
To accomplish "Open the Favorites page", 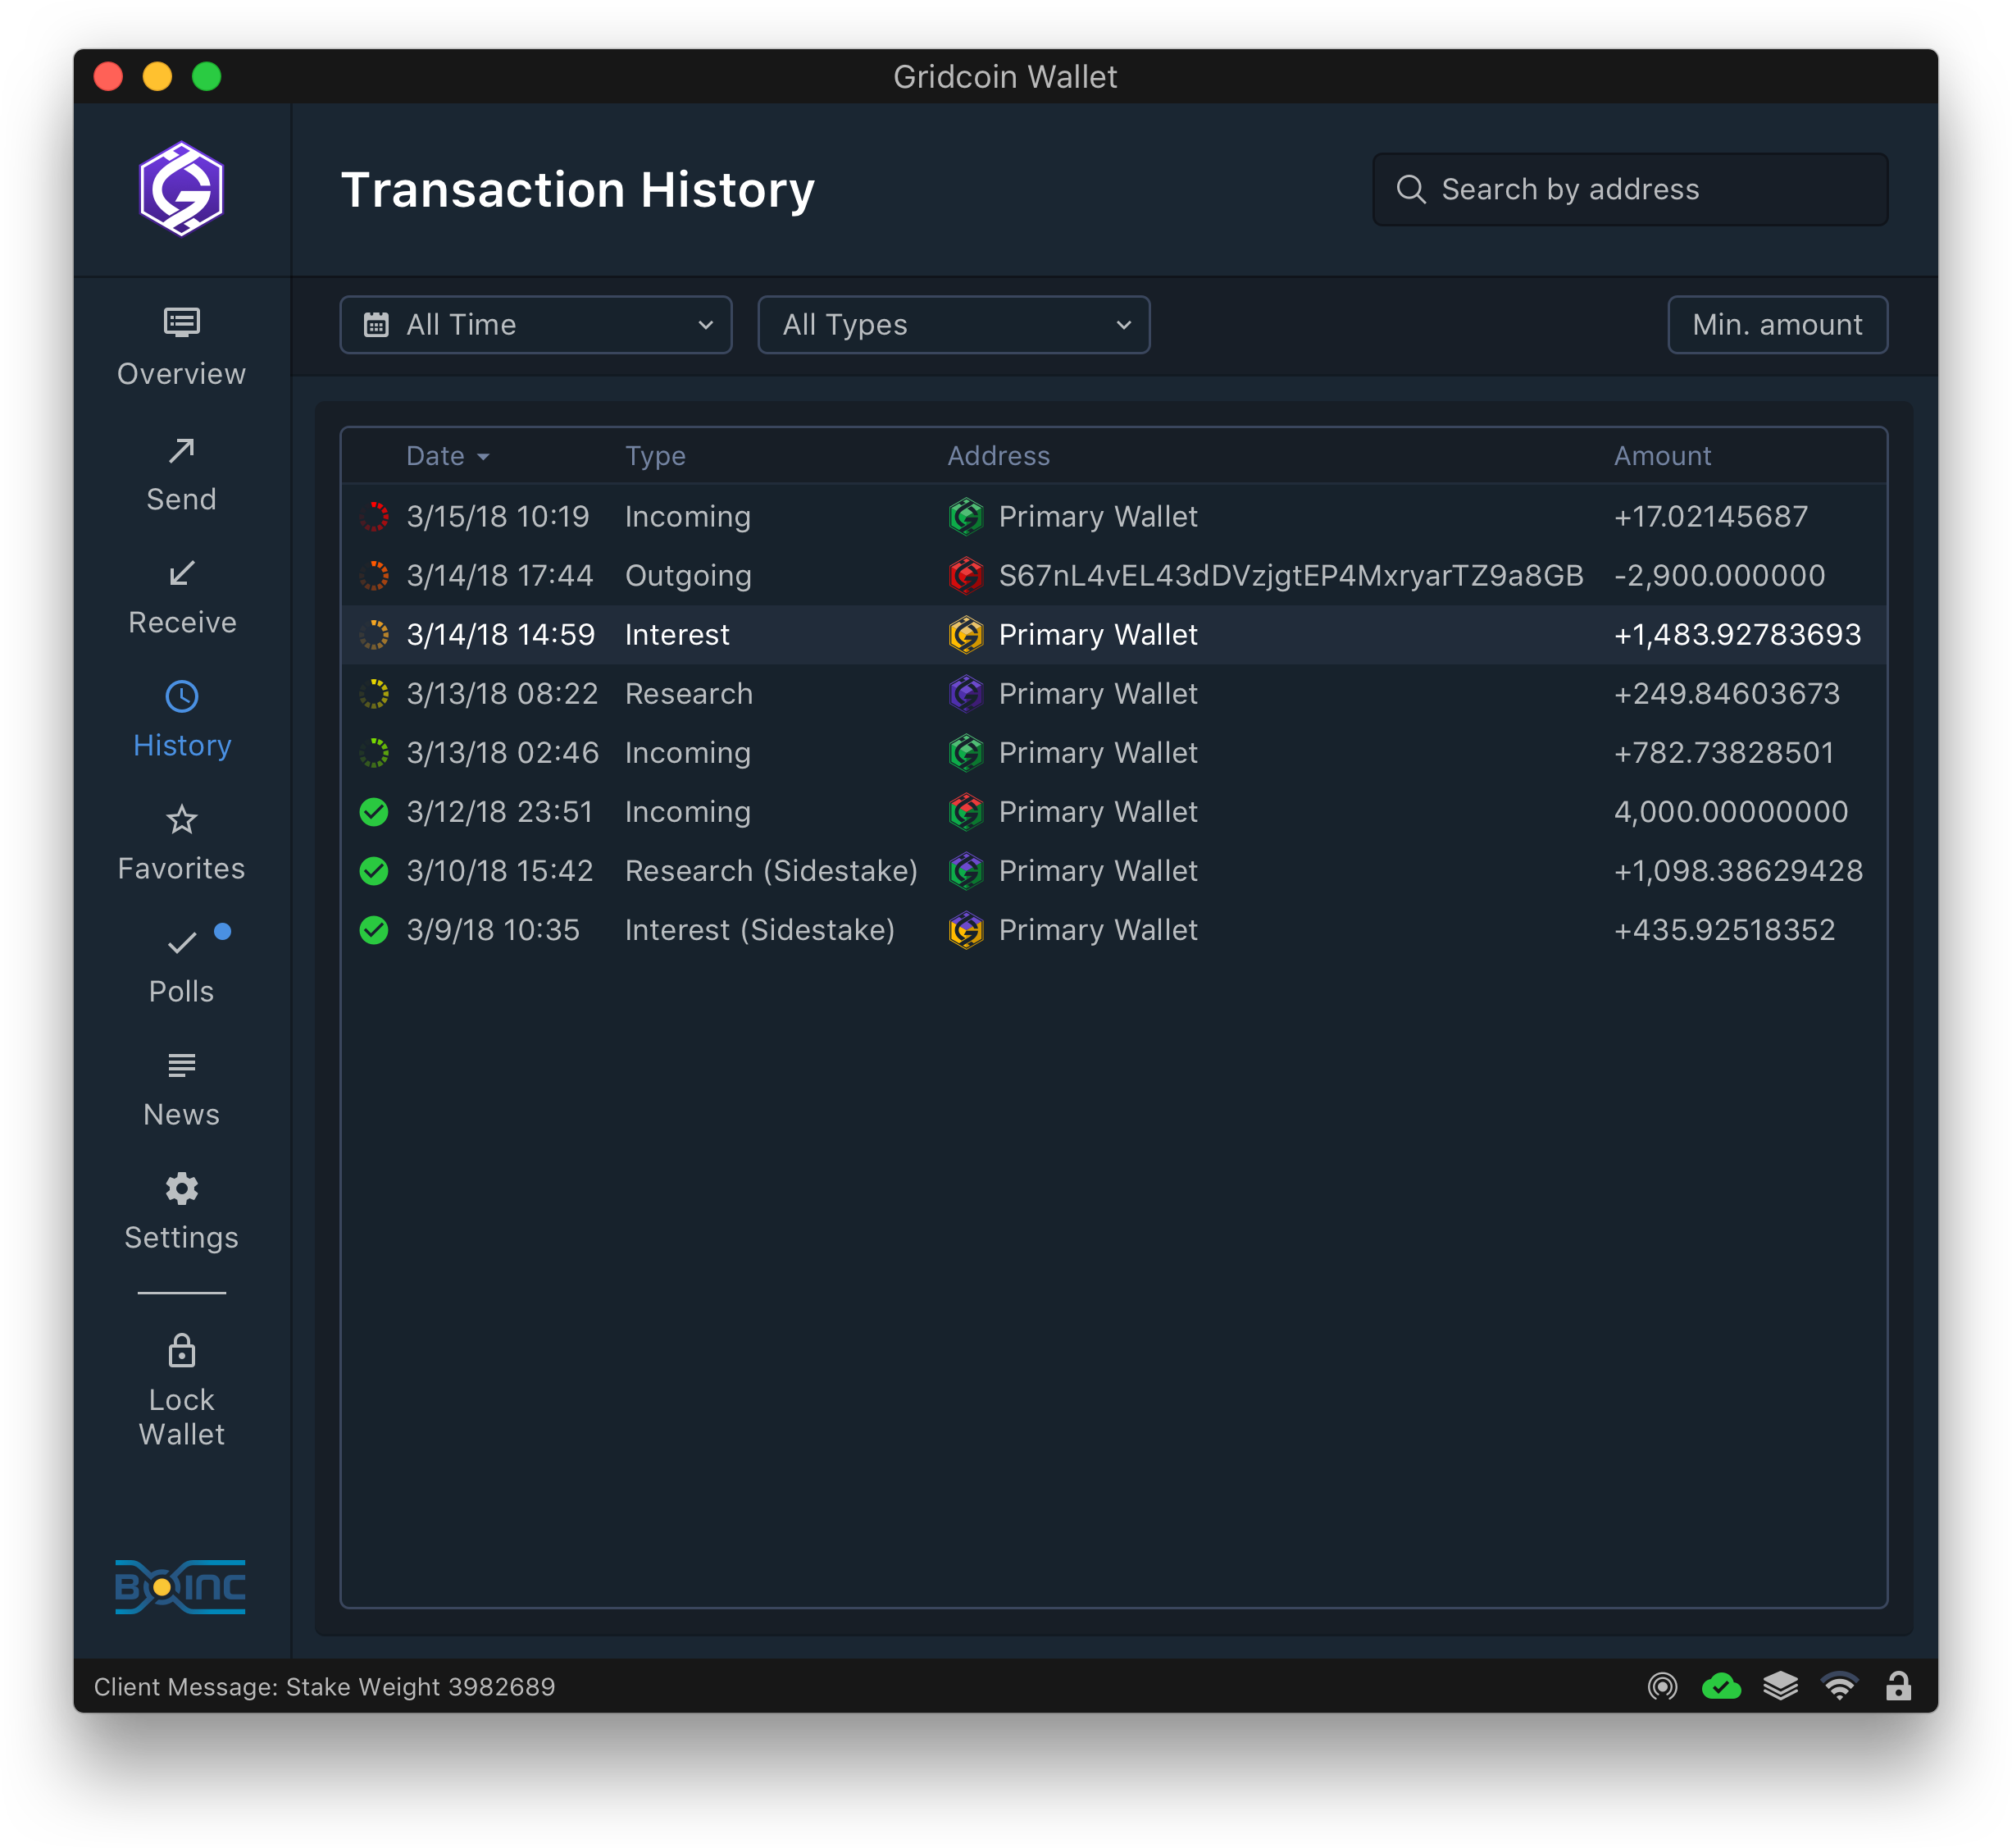I will [x=181, y=843].
